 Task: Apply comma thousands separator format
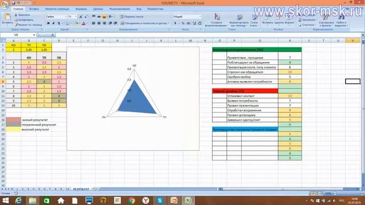[189, 23]
